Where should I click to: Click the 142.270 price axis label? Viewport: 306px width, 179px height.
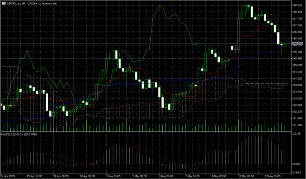coord(297,111)
